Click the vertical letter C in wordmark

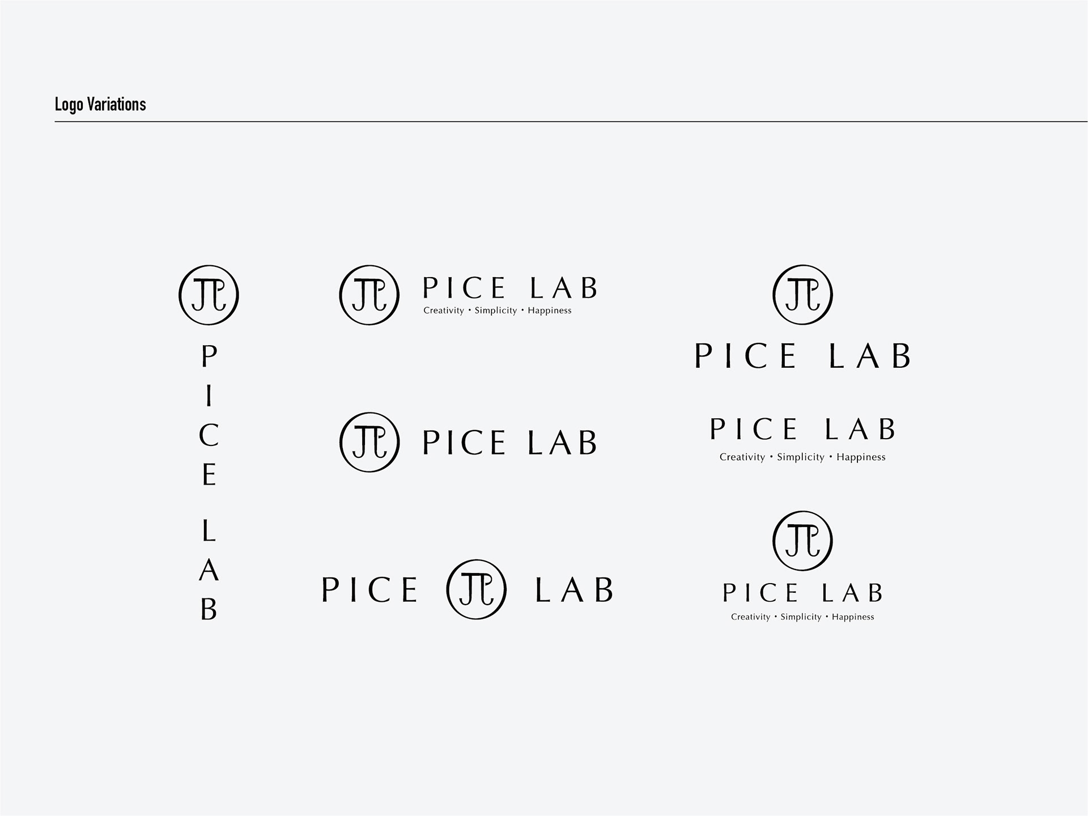(x=209, y=435)
